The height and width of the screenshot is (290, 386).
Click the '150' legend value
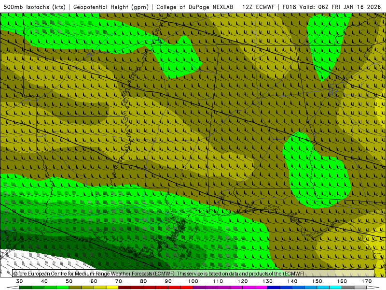(x=317, y=281)
